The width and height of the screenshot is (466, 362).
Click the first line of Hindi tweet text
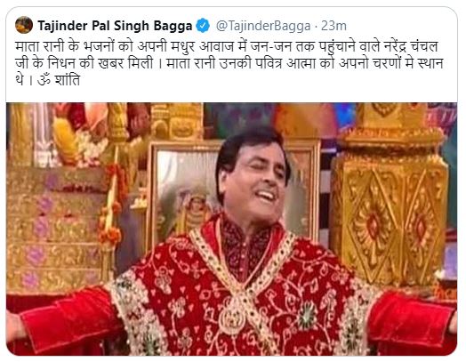click(227, 46)
